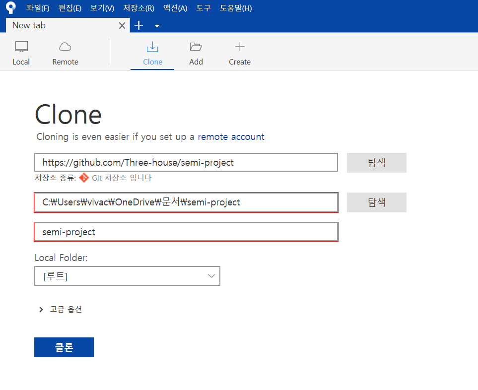Open the Add repository option
This screenshot has height=390, width=478.
tap(196, 53)
